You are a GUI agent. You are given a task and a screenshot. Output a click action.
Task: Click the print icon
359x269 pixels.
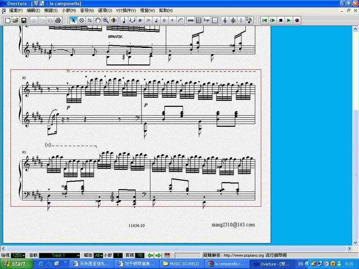pos(57,20)
